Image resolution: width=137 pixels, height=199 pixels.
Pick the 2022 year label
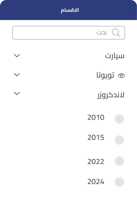coord(96,162)
